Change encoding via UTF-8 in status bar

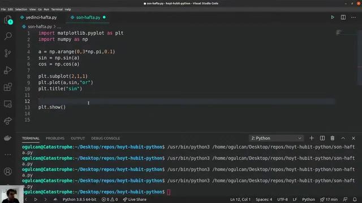(282, 199)
